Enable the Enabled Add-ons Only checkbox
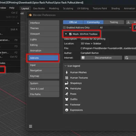This screenshot has width=136, height=136. point(64,28)
